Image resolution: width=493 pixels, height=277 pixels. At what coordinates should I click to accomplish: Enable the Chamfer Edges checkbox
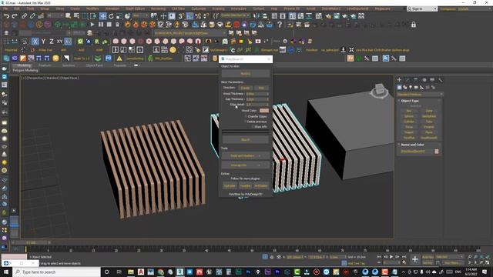(246, 116)
